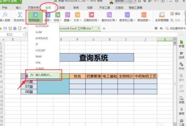This screenshot has height=126, width=186.
Task: Open the 视图 ribbon tab
Action: pos(90,8)
